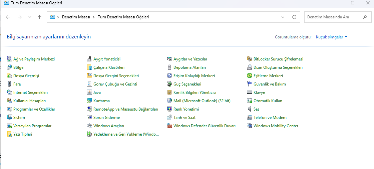The image size is (374, 169).
Task: Open the Ağ ve Paylaşım Merkezi icon
Action: (9, 59)
